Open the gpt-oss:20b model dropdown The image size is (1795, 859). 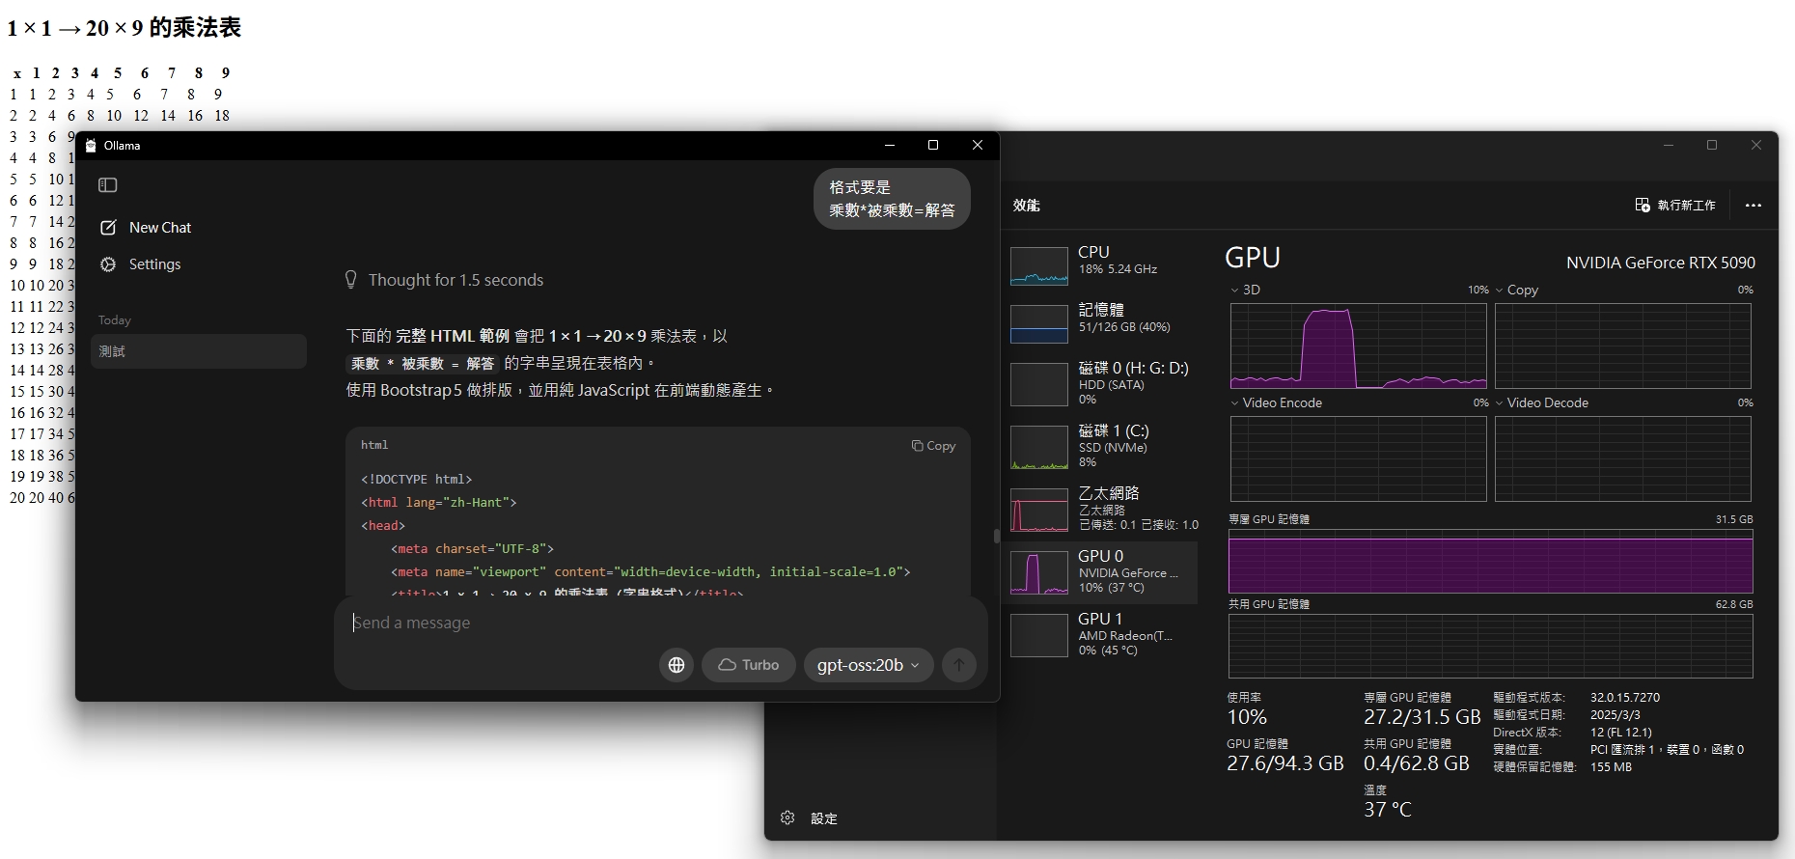click(x=869, y=665)
